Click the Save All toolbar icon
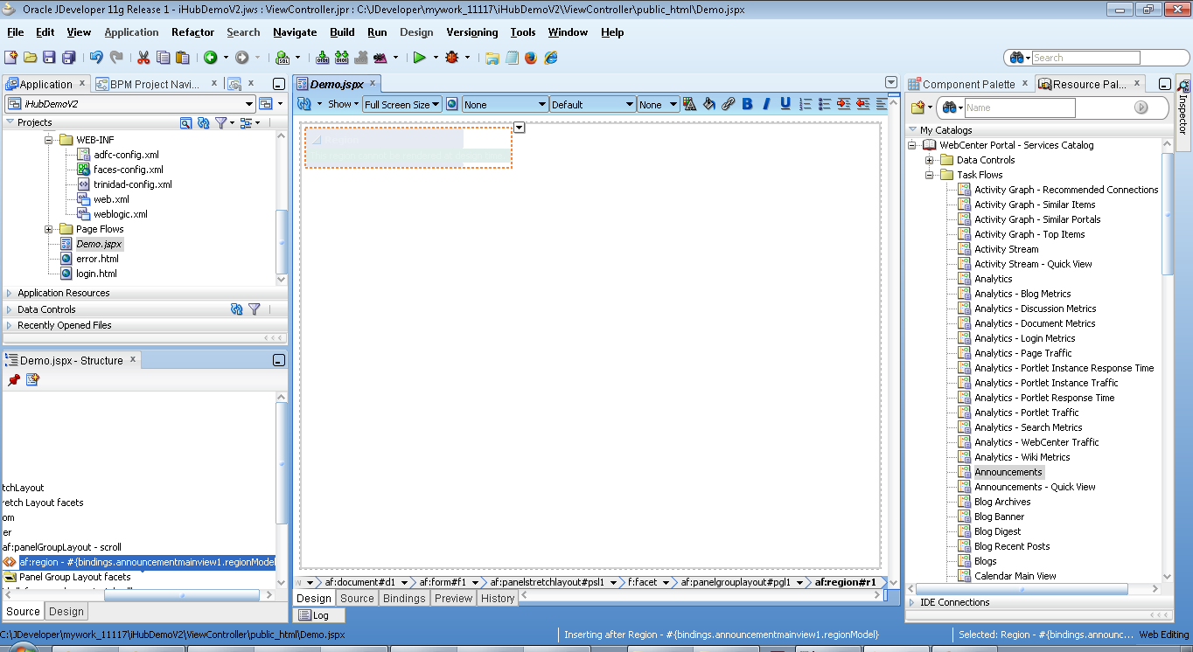The height and width of the screenshot is (652, 1193). (x=68, y=58)
